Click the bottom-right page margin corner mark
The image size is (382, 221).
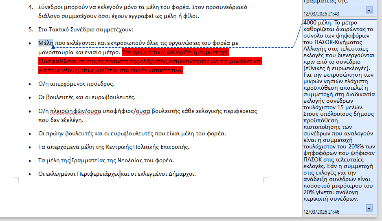266,180
